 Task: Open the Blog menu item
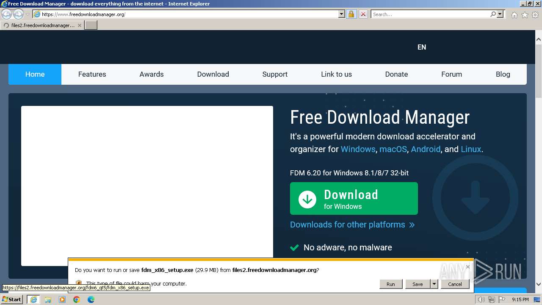(503, 74)
